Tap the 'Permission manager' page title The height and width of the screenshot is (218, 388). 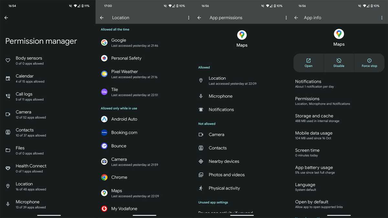click(x=41, y=41)
